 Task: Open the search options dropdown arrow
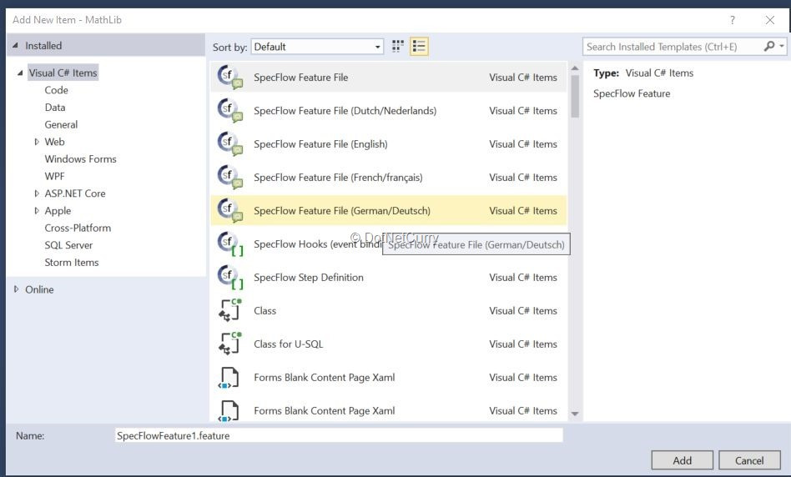(x=782, y=47)
